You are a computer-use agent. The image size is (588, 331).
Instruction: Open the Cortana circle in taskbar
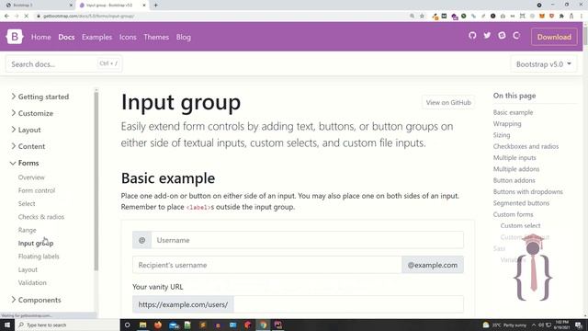click(127, 325)
